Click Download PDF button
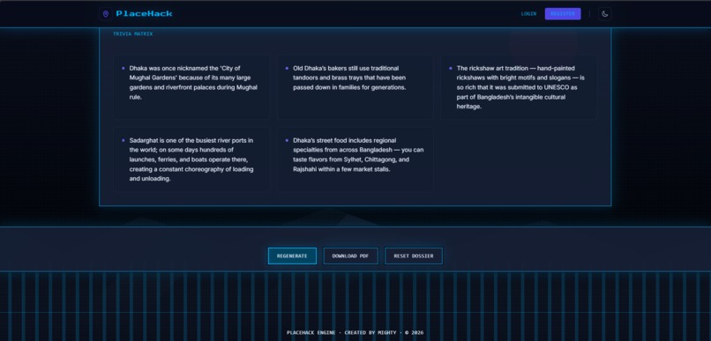Viewport: 711px width, 341px height. coord(350,256)
